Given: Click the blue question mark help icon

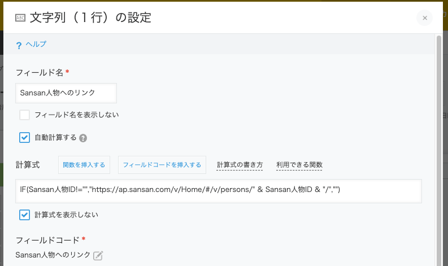Looking at the screenshot, I should click(19, 45).
